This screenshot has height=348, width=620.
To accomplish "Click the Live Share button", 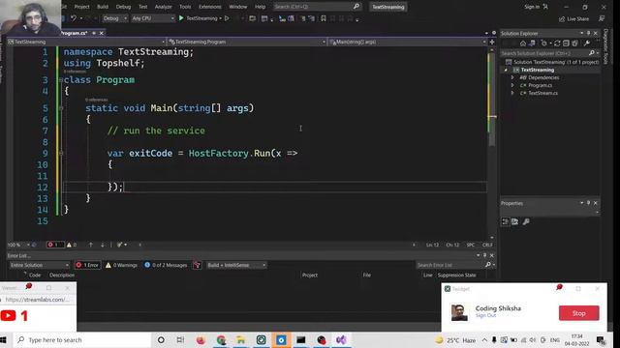I will (x=573, y=18).
